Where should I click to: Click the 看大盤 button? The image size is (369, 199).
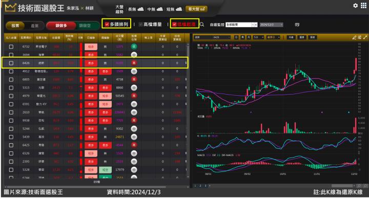[x=196, y=9]
